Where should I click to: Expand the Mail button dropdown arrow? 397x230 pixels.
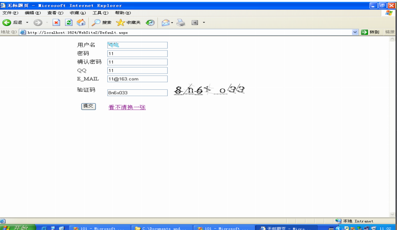click(172, 23)
